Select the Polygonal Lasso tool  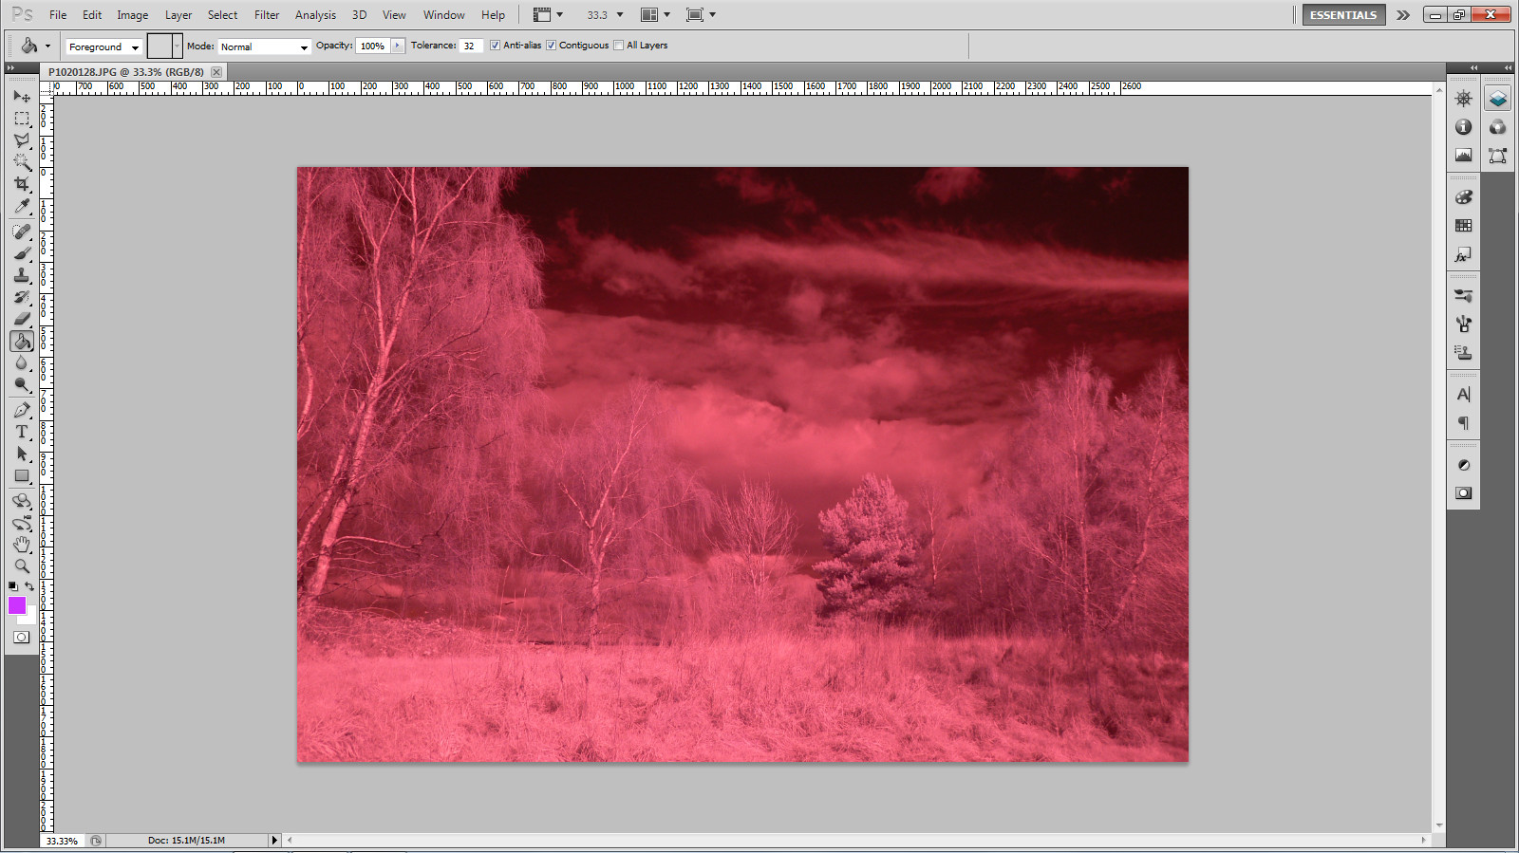pos(22,140)
